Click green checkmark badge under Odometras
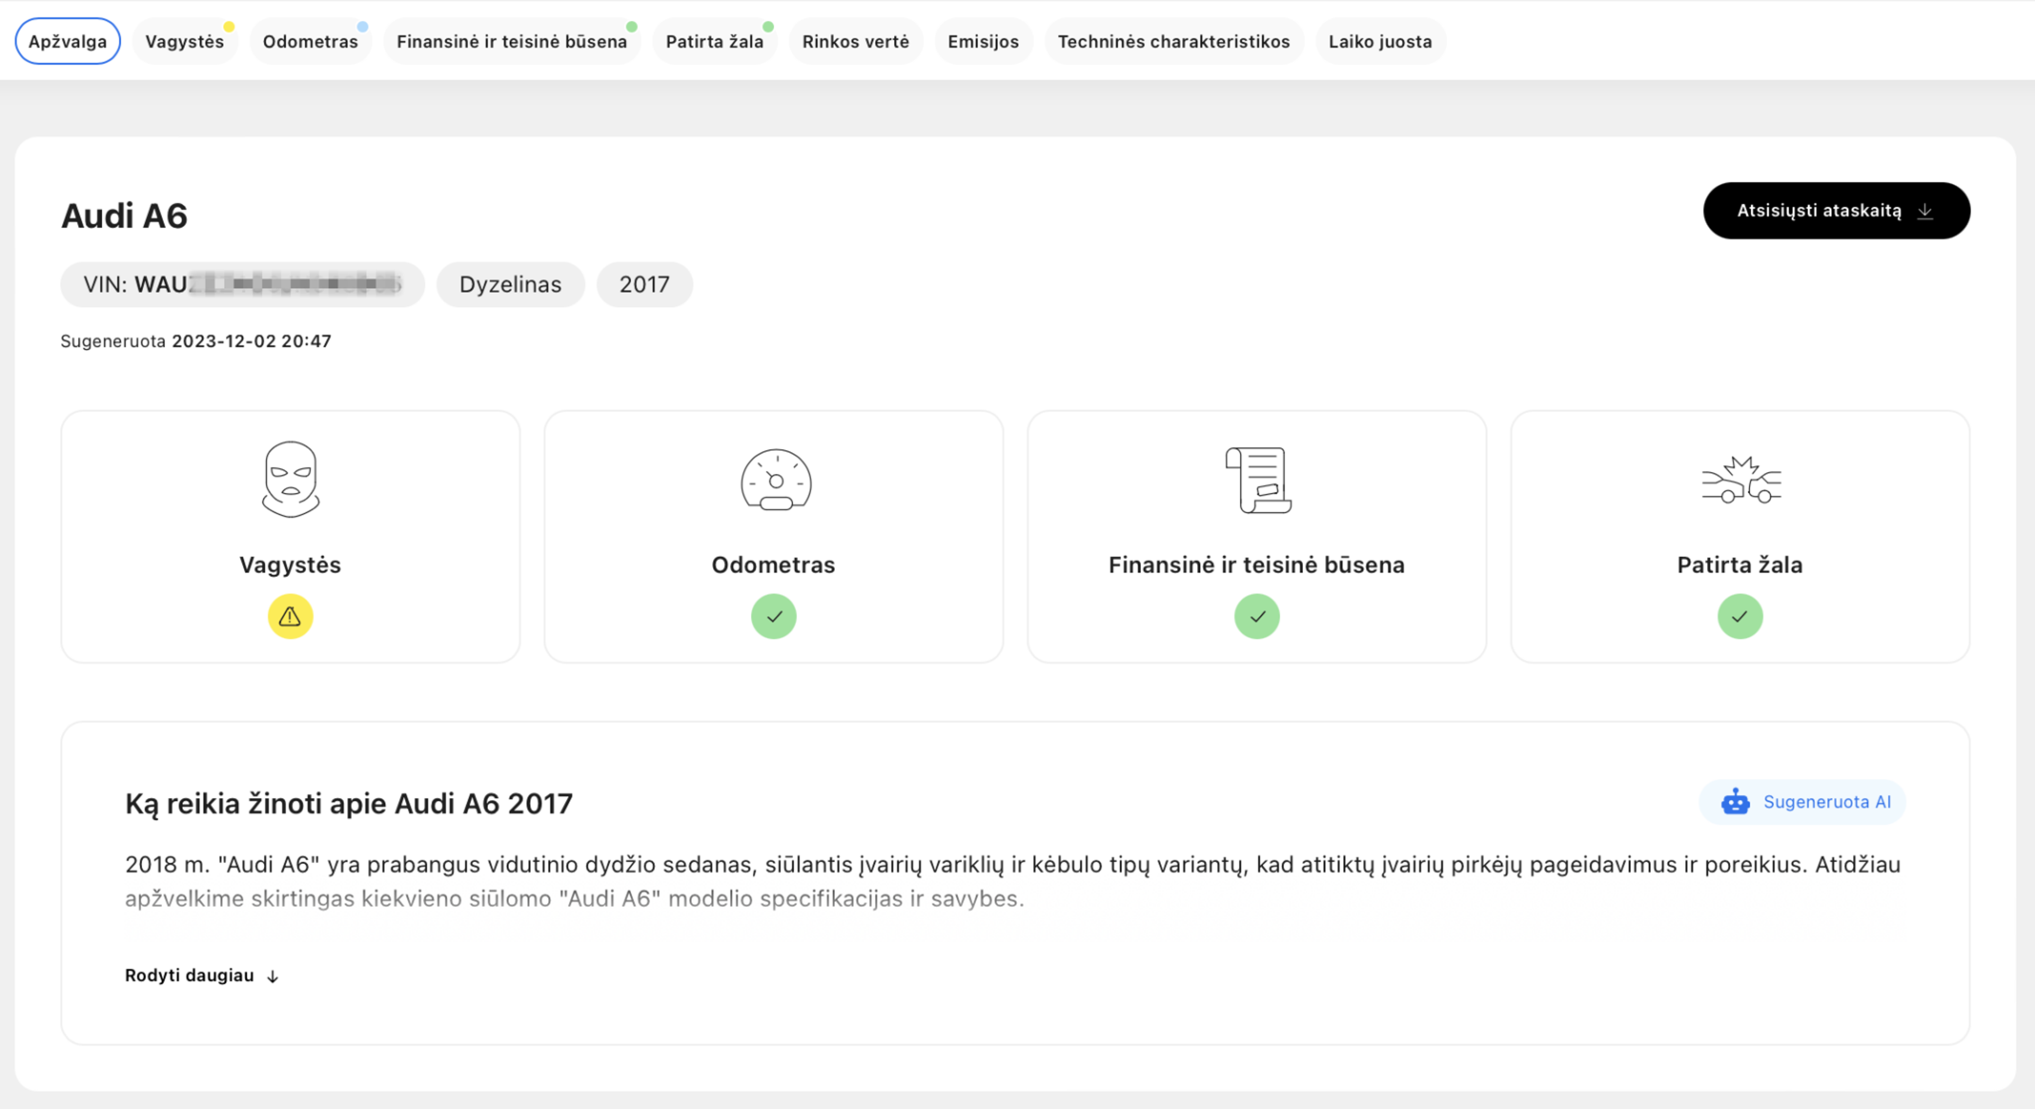This screenshot has width=2035, height=1109. point(773,616)
